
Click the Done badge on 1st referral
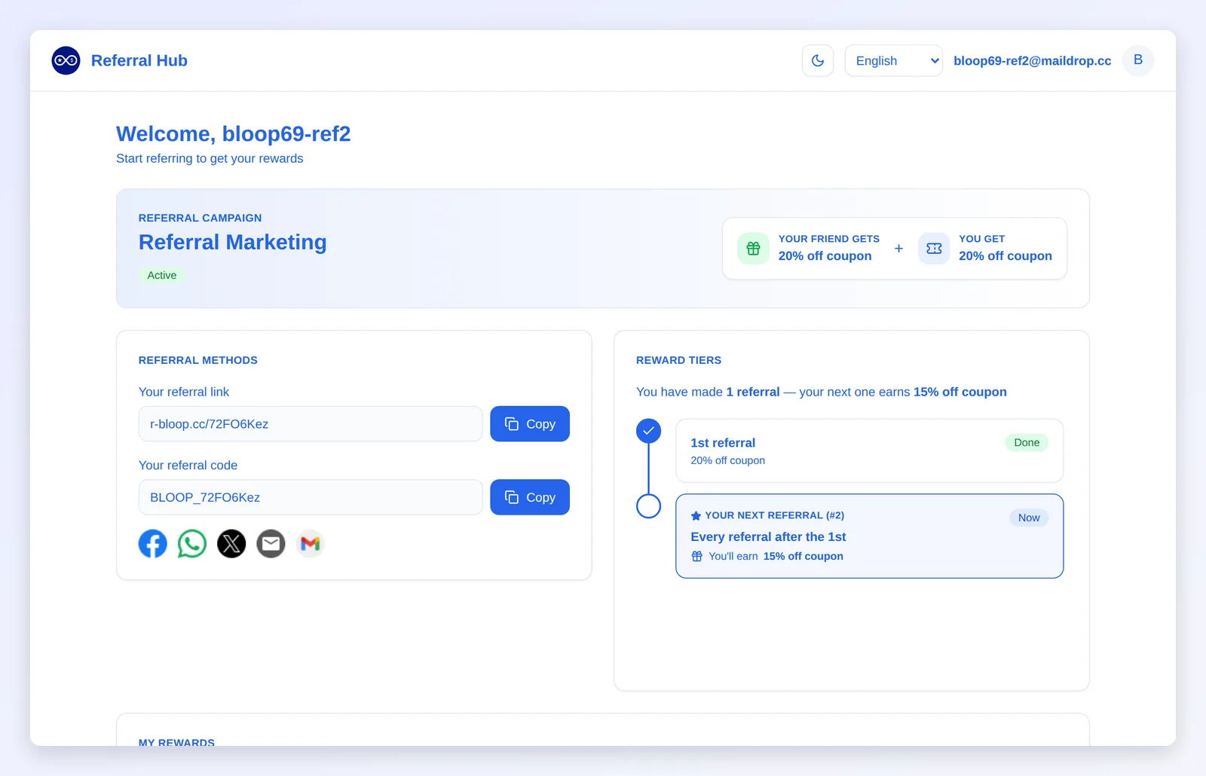pyautogui.click(x=1027, y=442)
